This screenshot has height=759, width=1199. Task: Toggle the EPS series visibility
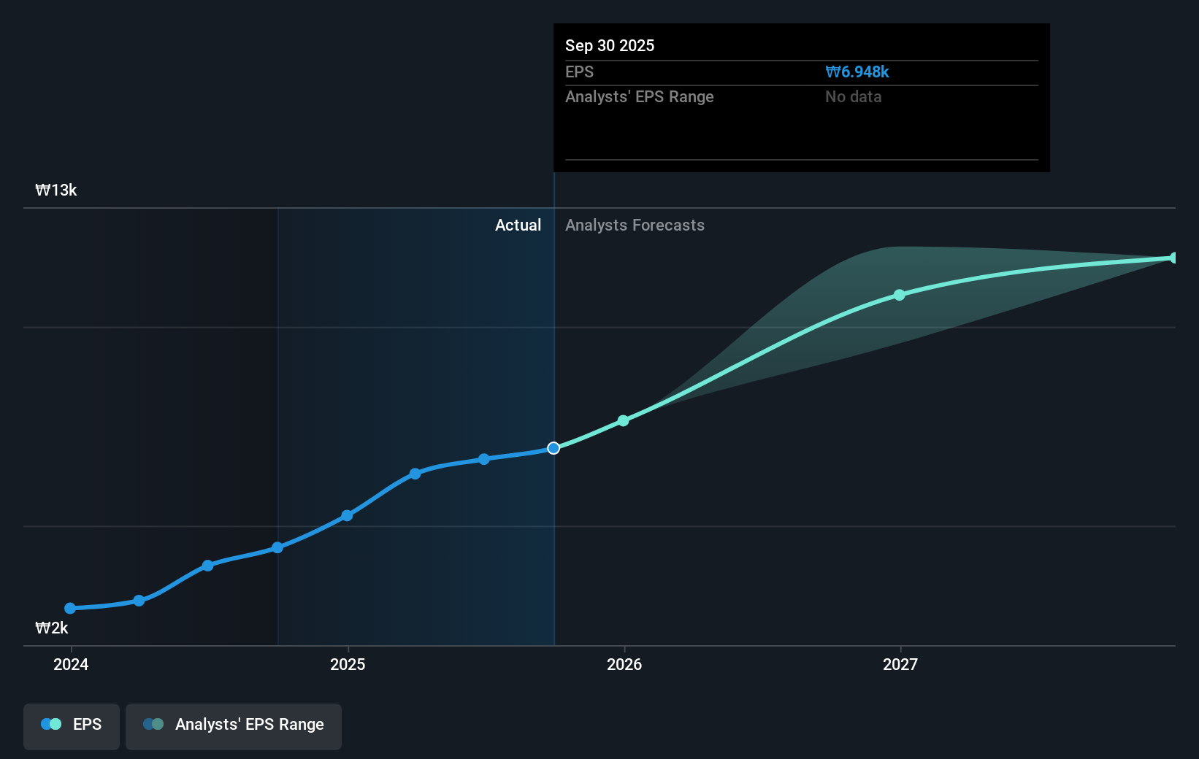(71, 726)
